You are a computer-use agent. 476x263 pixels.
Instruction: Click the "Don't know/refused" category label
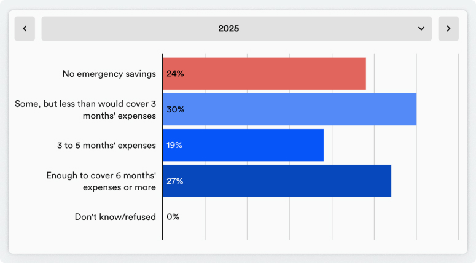tap(115, 216)
